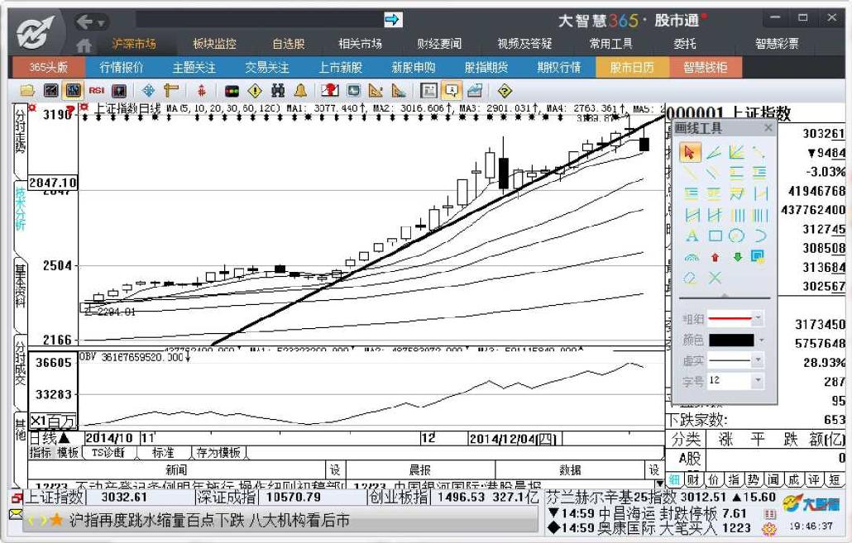Click the news list toolbar icon

click(428, 91)
